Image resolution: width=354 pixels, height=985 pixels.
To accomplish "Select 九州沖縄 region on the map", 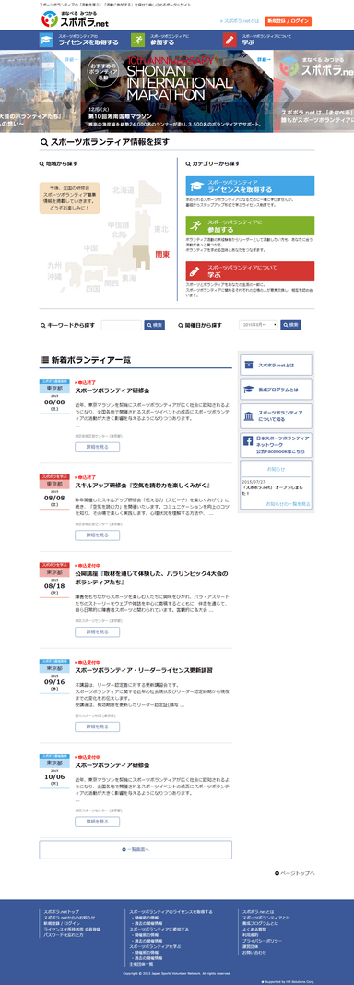I will [54, 270].
